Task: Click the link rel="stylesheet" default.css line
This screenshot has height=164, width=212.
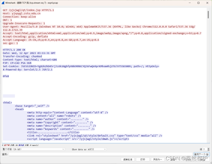Action: coord(94,135)
